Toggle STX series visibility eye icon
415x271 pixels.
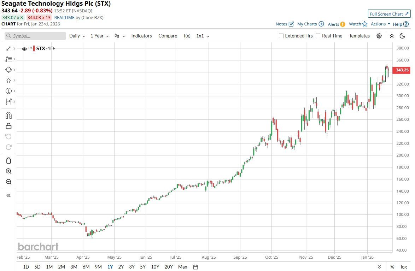pos(24,49)
